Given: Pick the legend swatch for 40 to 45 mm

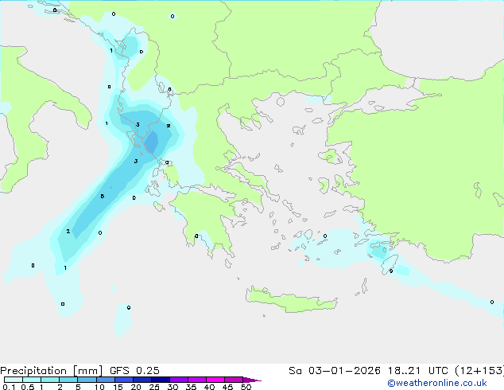Looking at the screenshot, I should tap(215, 380).
